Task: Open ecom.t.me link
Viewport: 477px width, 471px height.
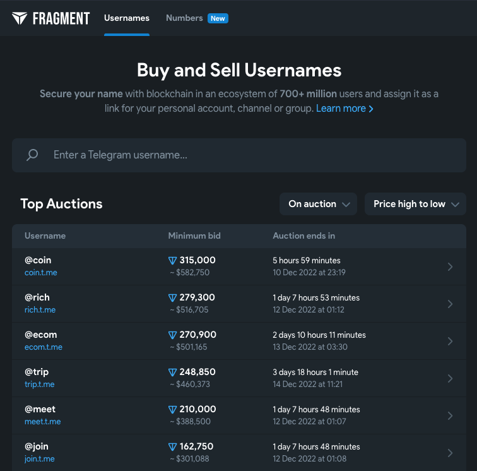Action: 43,347
